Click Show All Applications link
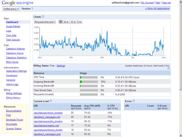The image size is (182, 137). 157,8
